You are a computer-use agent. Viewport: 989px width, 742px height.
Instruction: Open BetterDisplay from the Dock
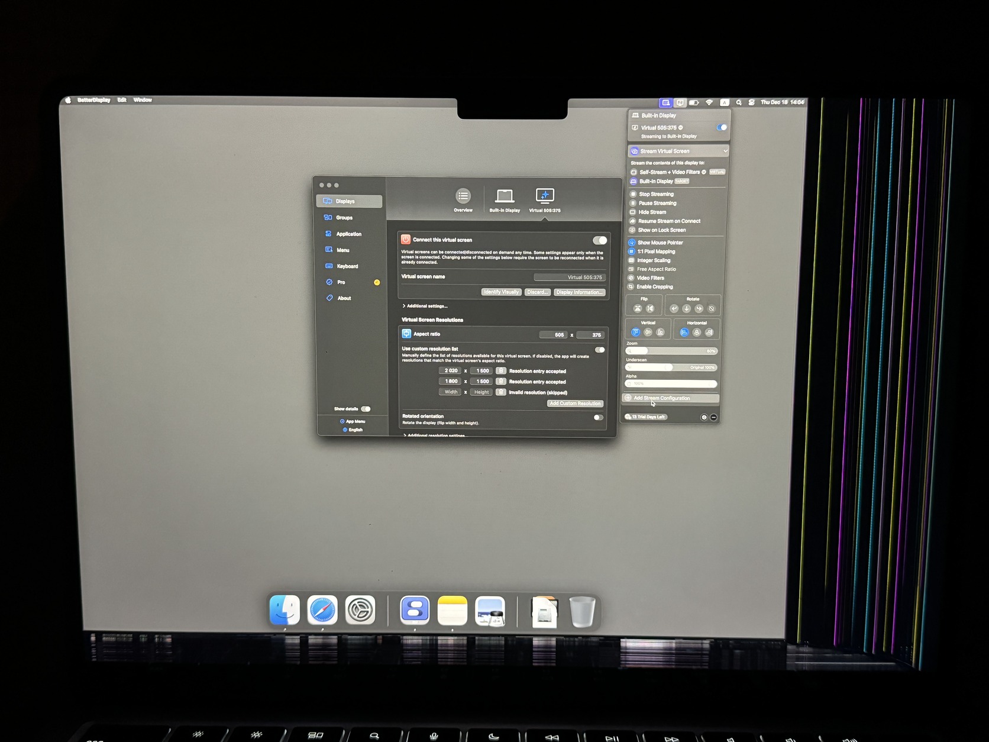pos(415,610)
